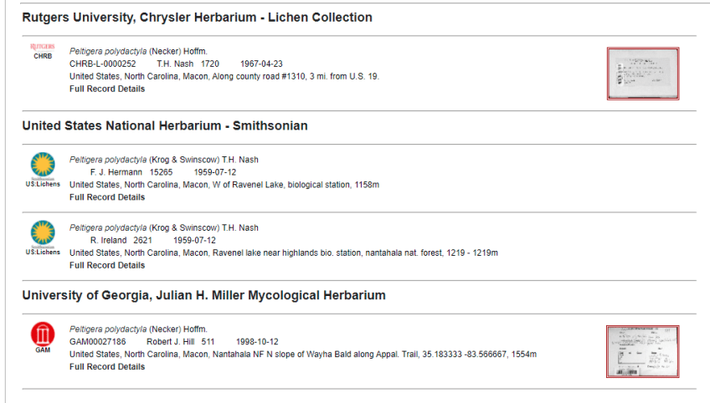Click Smithsonian icon beside R. Ireland record

43,232
